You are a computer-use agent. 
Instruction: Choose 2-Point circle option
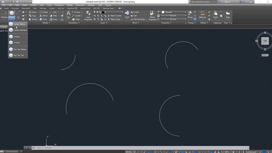(18, 37)
